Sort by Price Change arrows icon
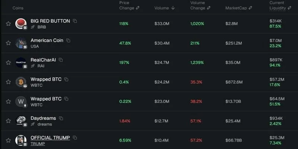The image size is (298, 149). tap(137, 8)
